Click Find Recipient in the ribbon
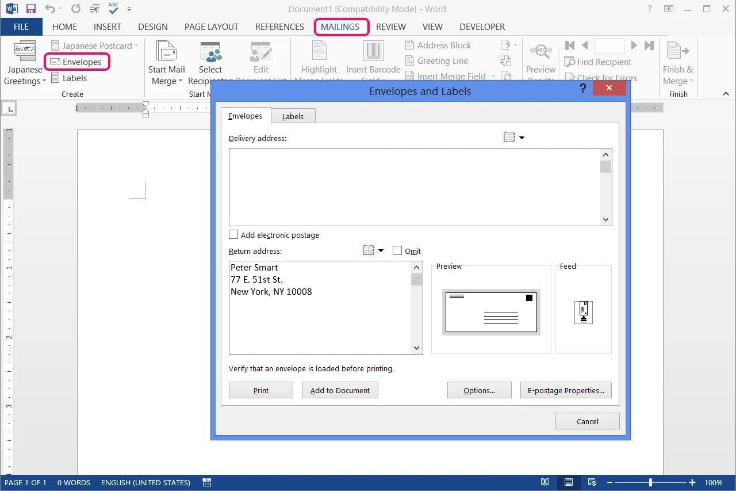The width and height of the screenshot is (736, 491). [x=598, y=62]
